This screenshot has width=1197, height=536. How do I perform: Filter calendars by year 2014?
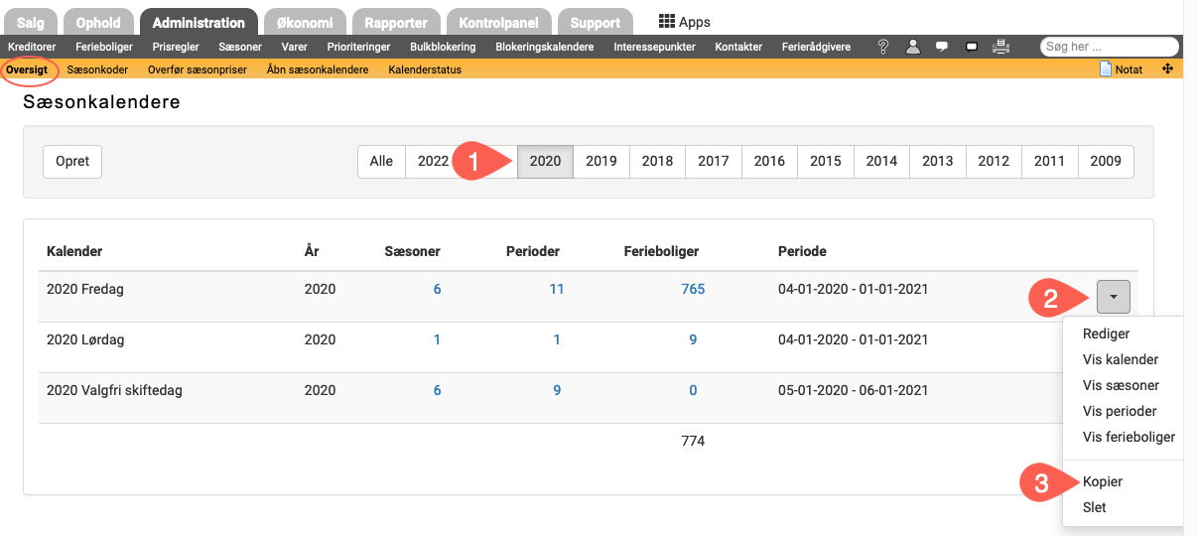click(881, 161)
